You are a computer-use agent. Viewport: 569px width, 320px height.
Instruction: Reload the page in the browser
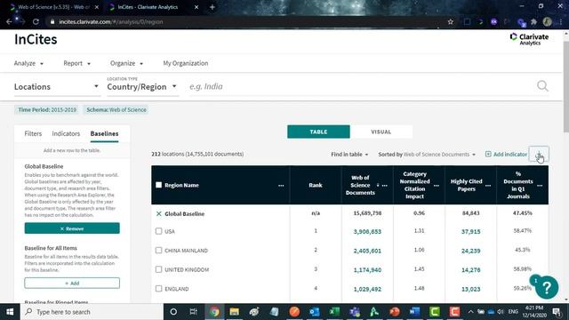[36, 21]
